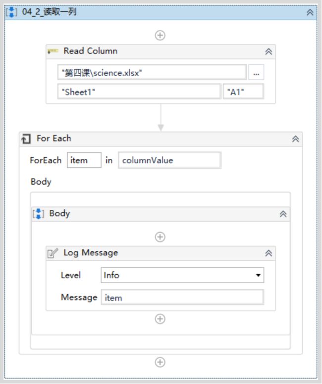Viewport: 322px width, 384px height.
Task: Edit the science.xlsx workbook path field
Action: (152, 72)
